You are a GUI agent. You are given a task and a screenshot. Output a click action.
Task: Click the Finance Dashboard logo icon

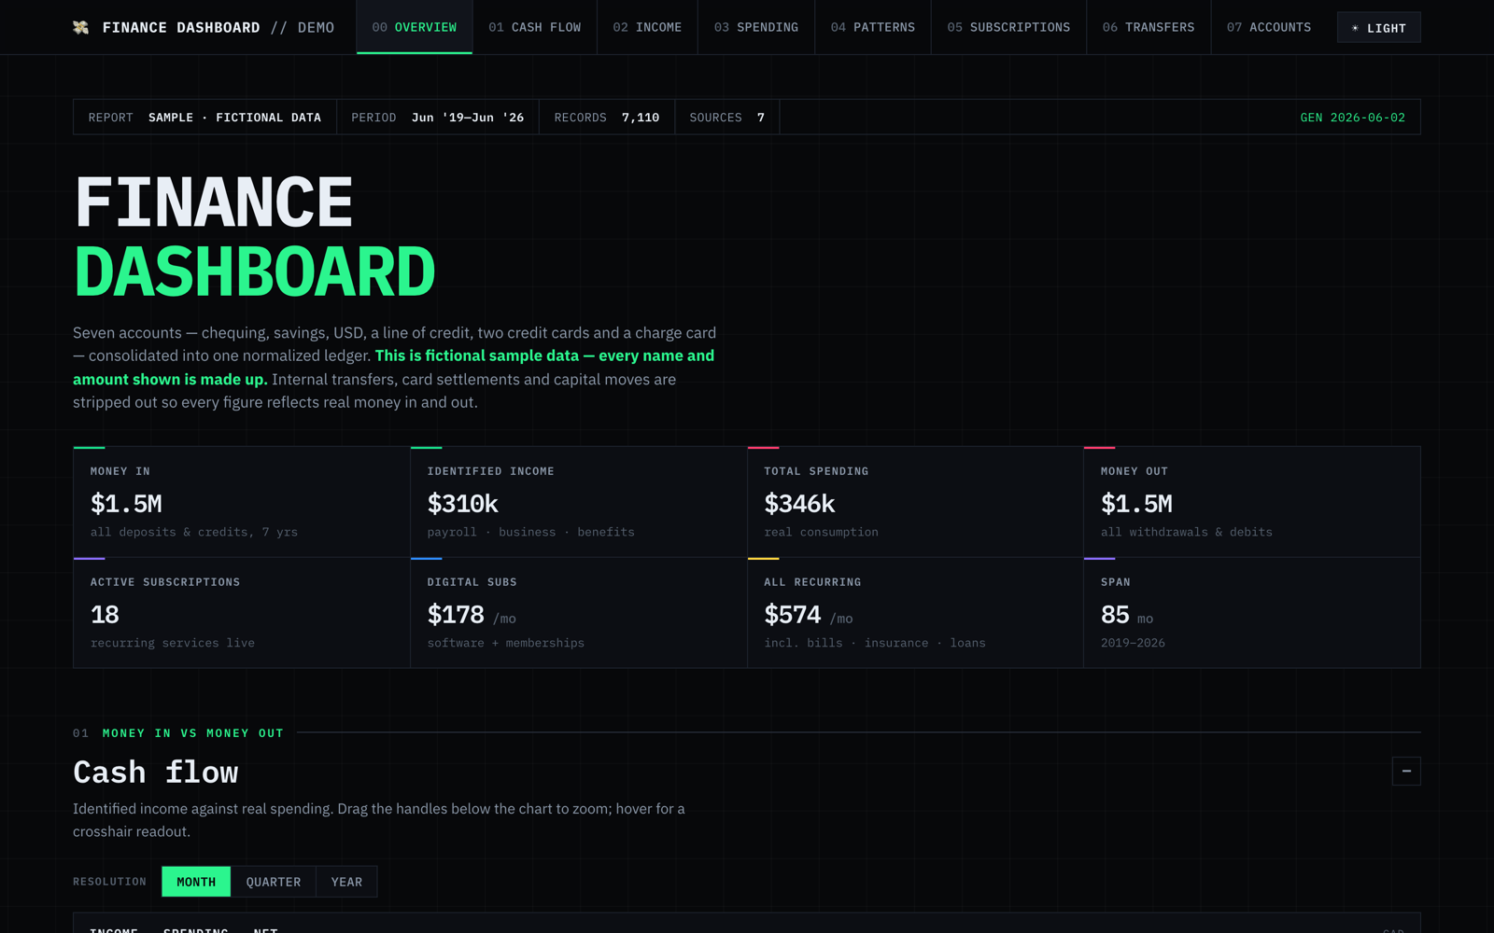pos(81,27)
